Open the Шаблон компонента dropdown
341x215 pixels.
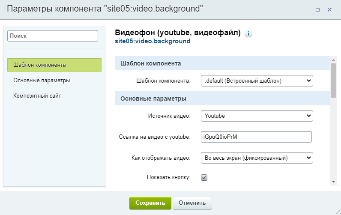coord(257,81)
